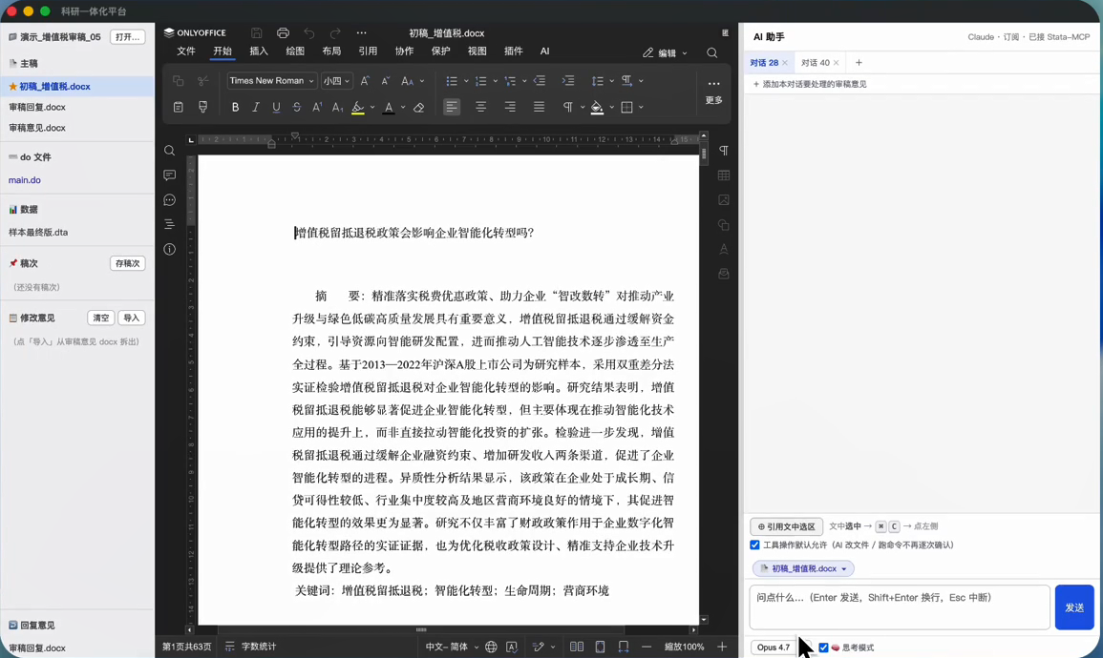Apply subscript formatting

(x=338, y=108)
